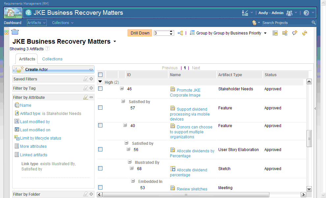Image resolution: width=326 pixels, height=198 pixels.
Task: Check the box for artifact 57
Action: [x=100, y=108]
